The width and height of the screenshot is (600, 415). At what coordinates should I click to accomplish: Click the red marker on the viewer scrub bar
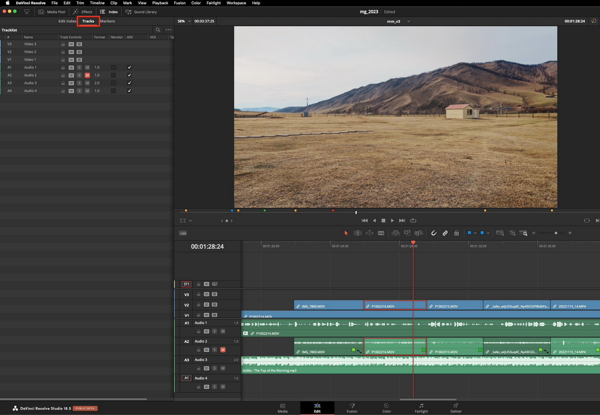(333, 210)
